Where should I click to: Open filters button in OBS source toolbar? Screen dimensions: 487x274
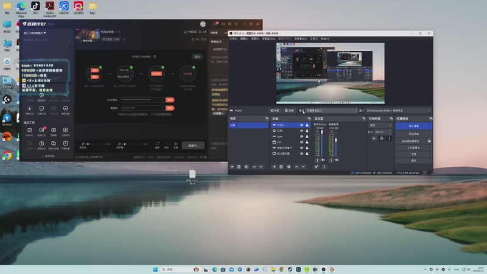pyautogui.click(x=289, y=111)
